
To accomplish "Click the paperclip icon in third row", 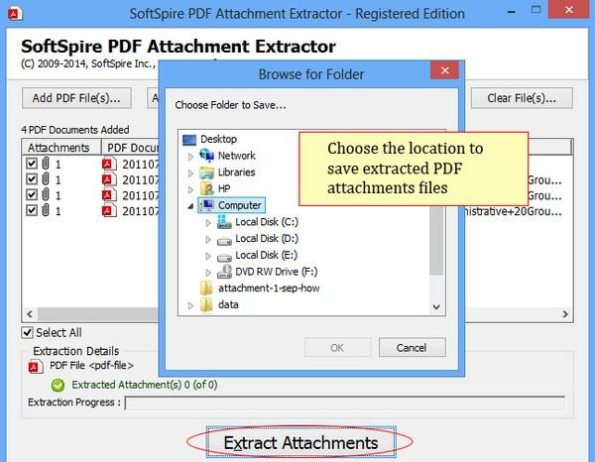I will click(46, 194).
